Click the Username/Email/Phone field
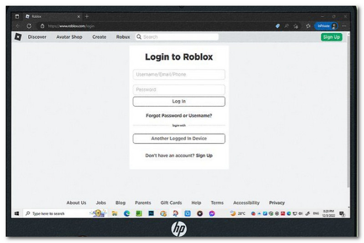The height and width of the screenshot is (243, 364). [179, 74]
